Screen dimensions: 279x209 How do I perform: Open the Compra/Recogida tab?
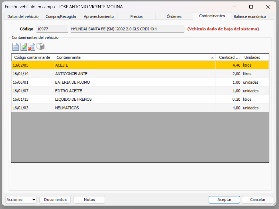click(x=60, y=16)
